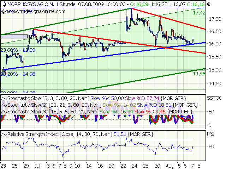Click the grey rectangle drawing on price chart
Screen dimensions: 226x169
(x=14, y=36)
